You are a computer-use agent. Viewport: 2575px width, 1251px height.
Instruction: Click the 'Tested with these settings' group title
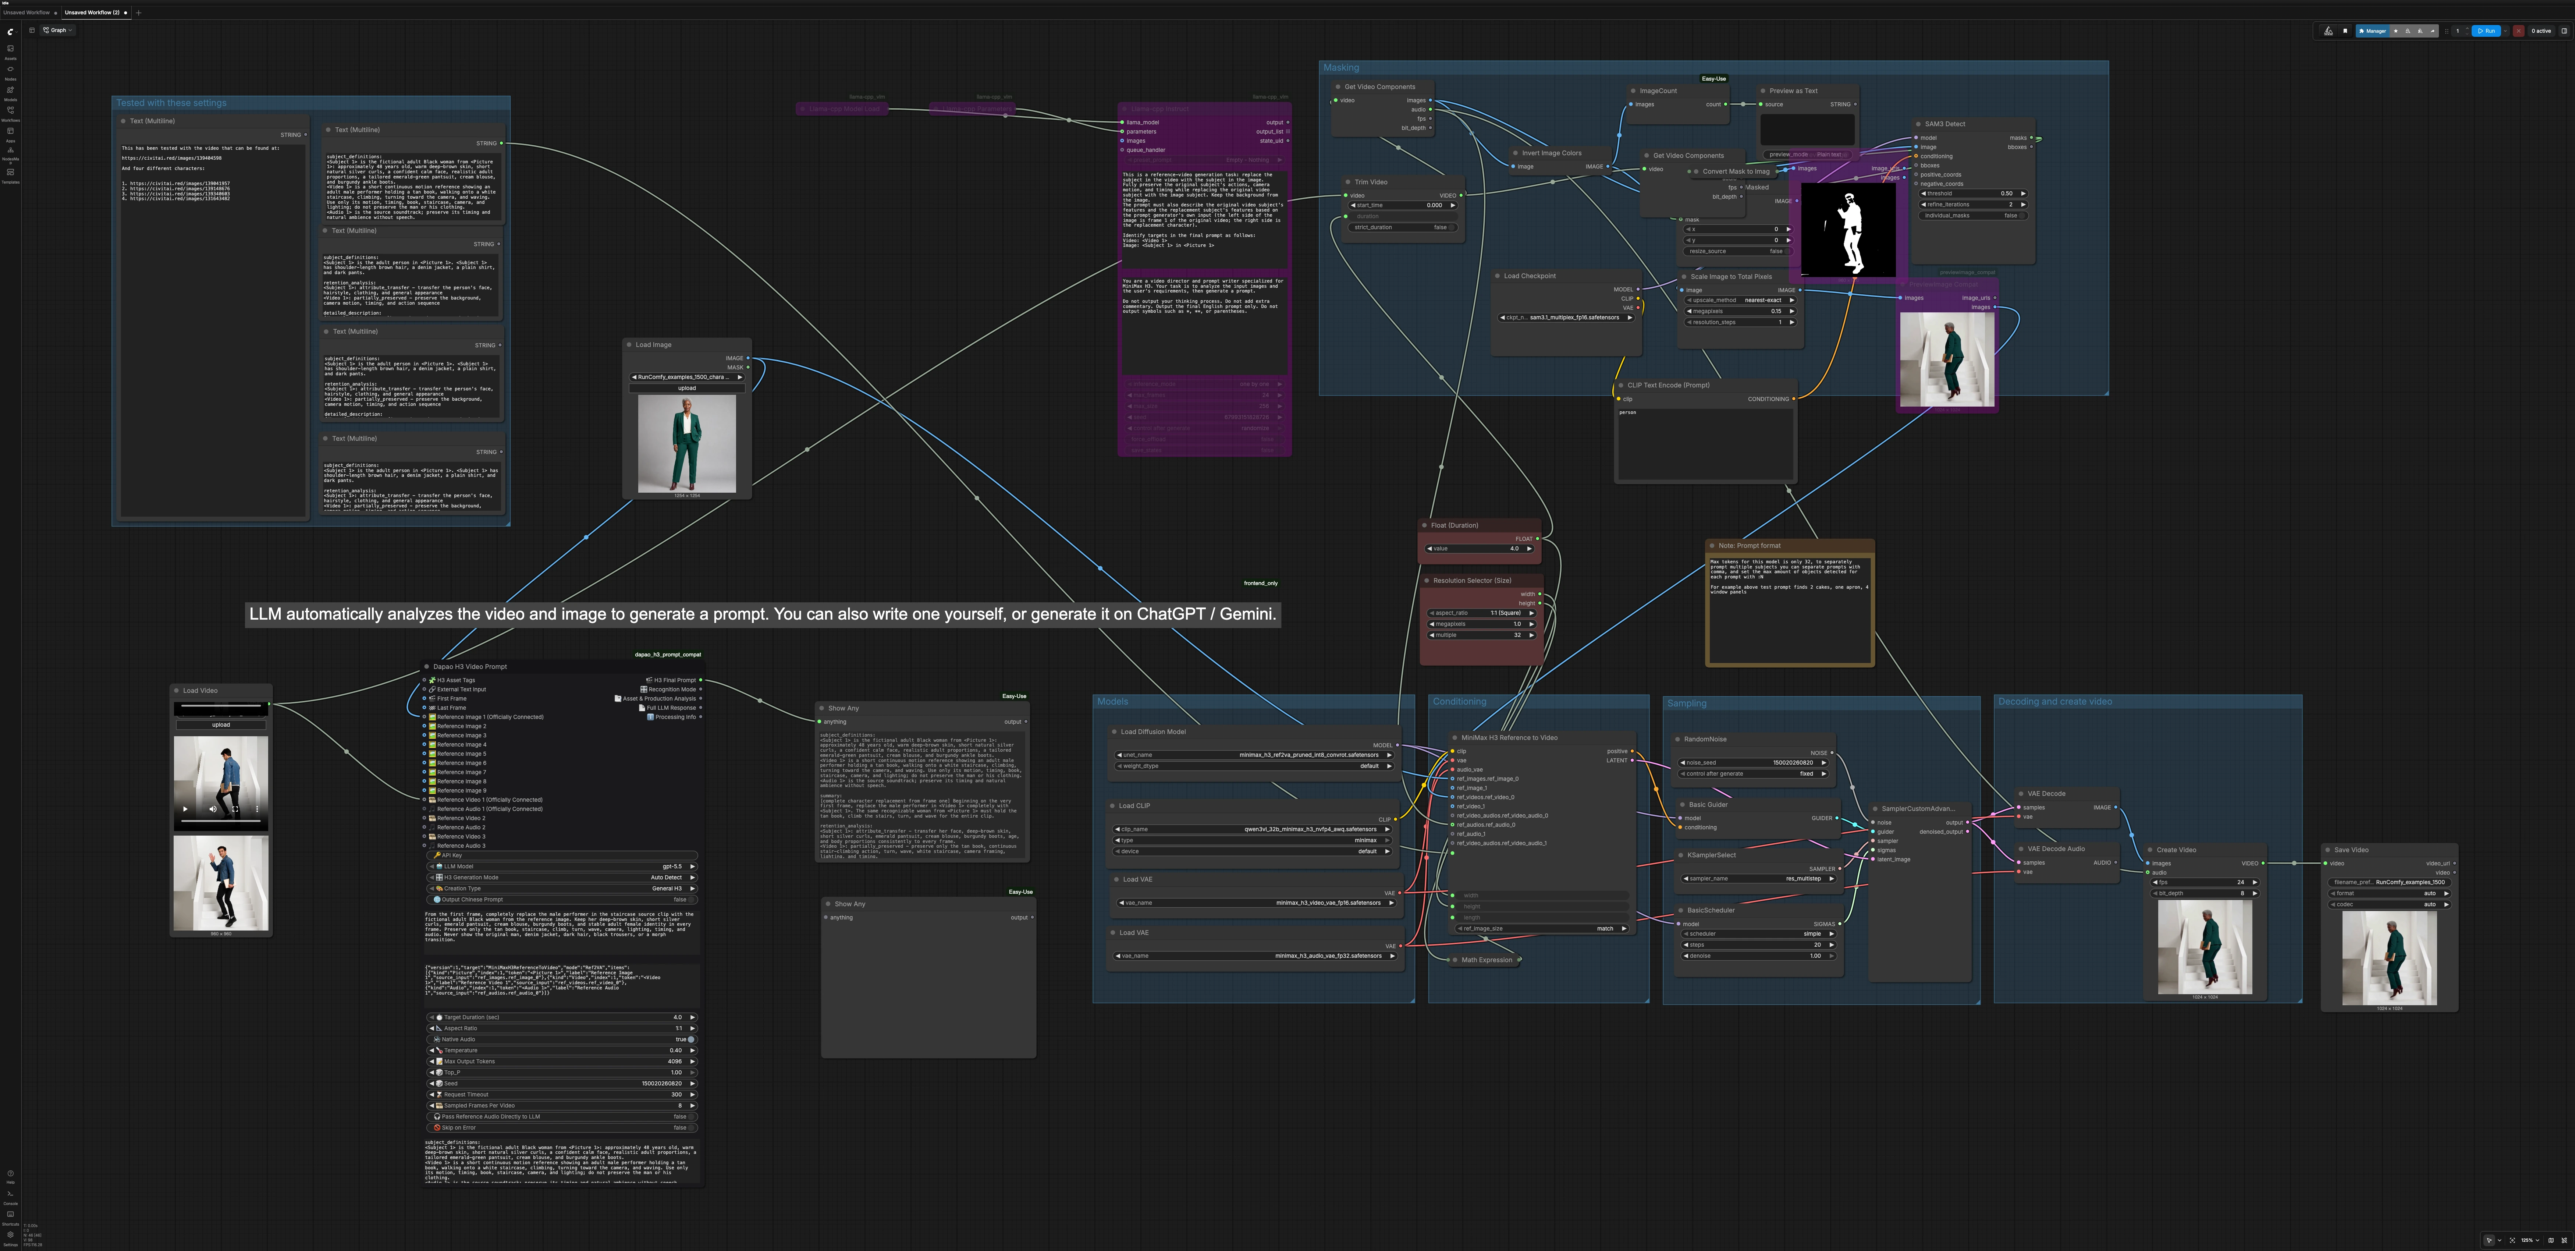click(171, 103)
